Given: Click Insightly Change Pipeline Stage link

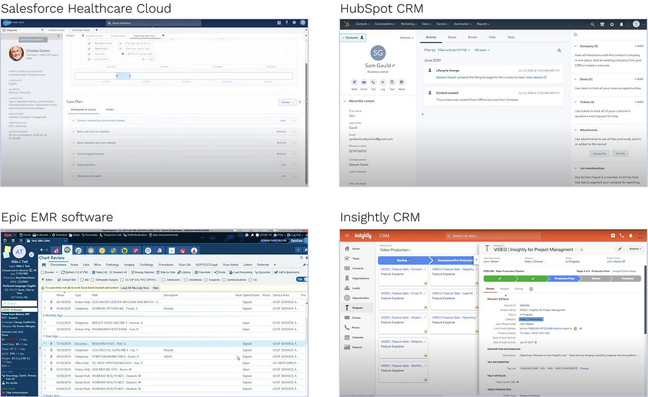Looking at the screenshot, I should (624, 271).
